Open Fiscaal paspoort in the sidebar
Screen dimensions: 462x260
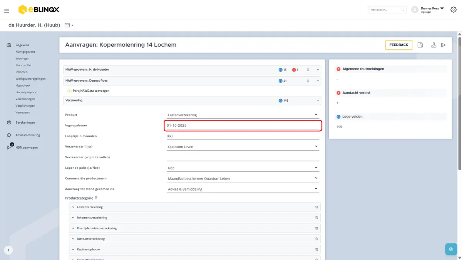[x=27, y=92]
